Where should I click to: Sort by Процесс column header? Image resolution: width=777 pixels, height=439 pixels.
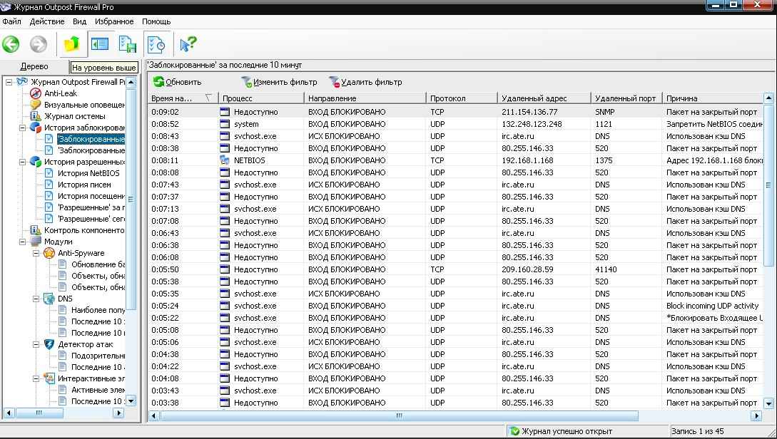261,98
